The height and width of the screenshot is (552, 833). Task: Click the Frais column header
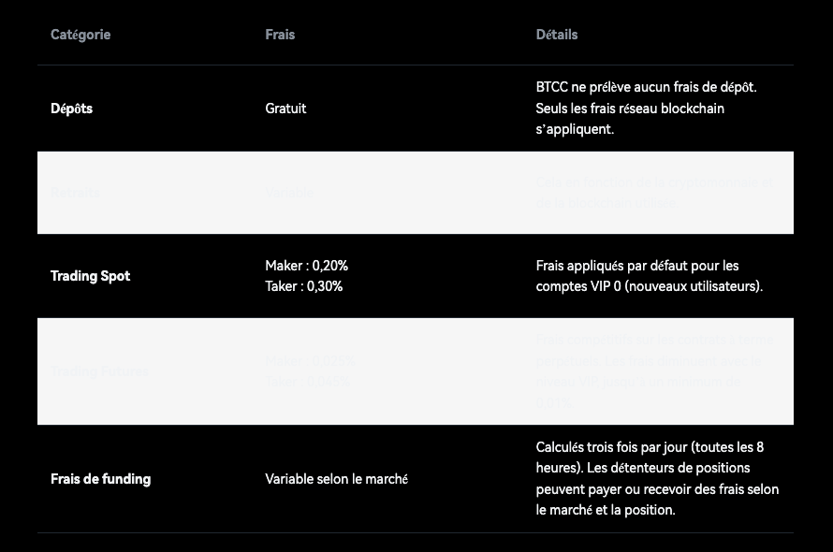[280, 35]
